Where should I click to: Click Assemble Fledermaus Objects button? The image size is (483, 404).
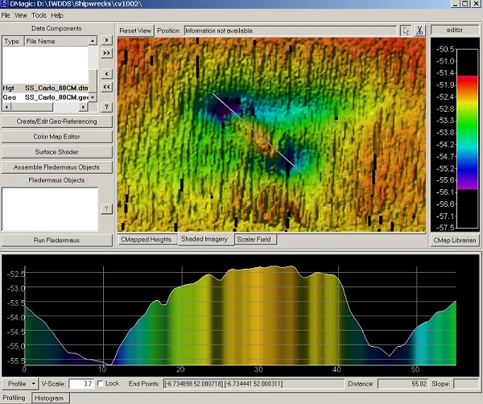(56, 167)
